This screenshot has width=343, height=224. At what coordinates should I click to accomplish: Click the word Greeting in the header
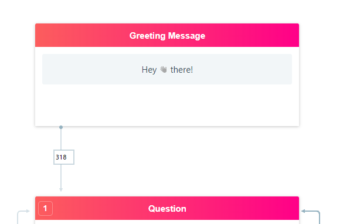pos(147,36)
